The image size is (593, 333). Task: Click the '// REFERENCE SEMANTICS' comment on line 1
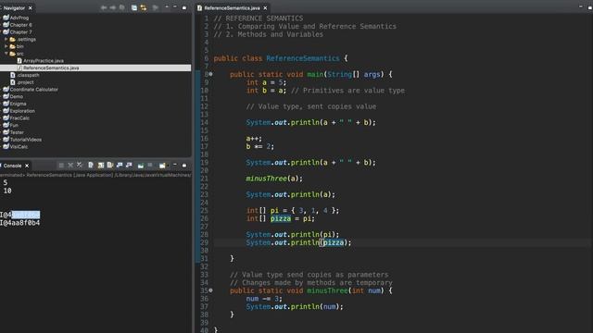259,18
